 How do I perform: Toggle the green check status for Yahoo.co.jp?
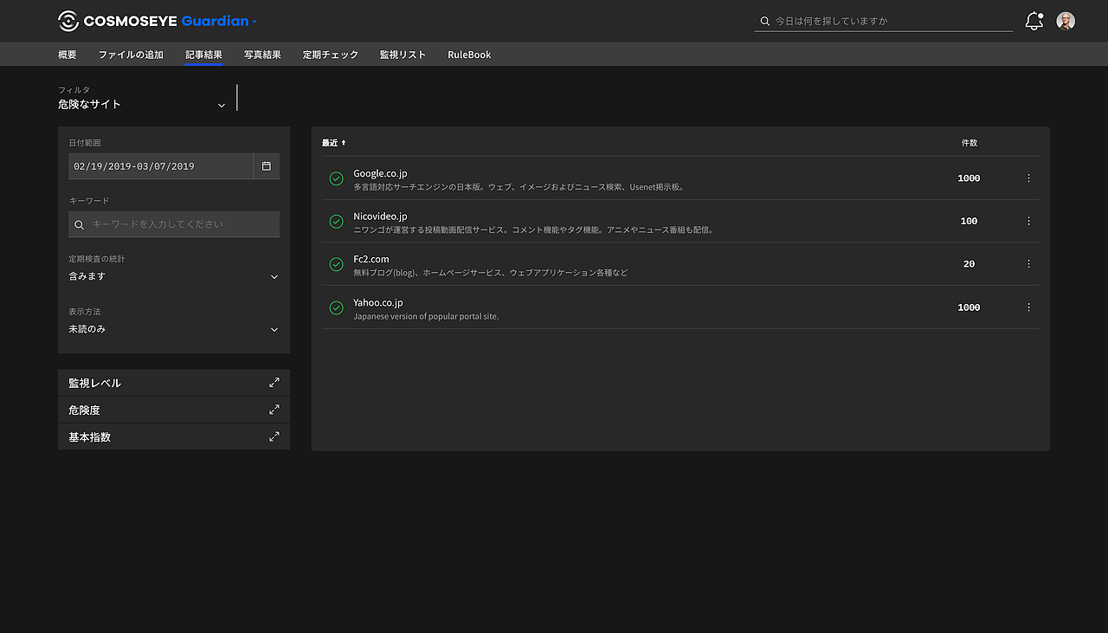336,307
